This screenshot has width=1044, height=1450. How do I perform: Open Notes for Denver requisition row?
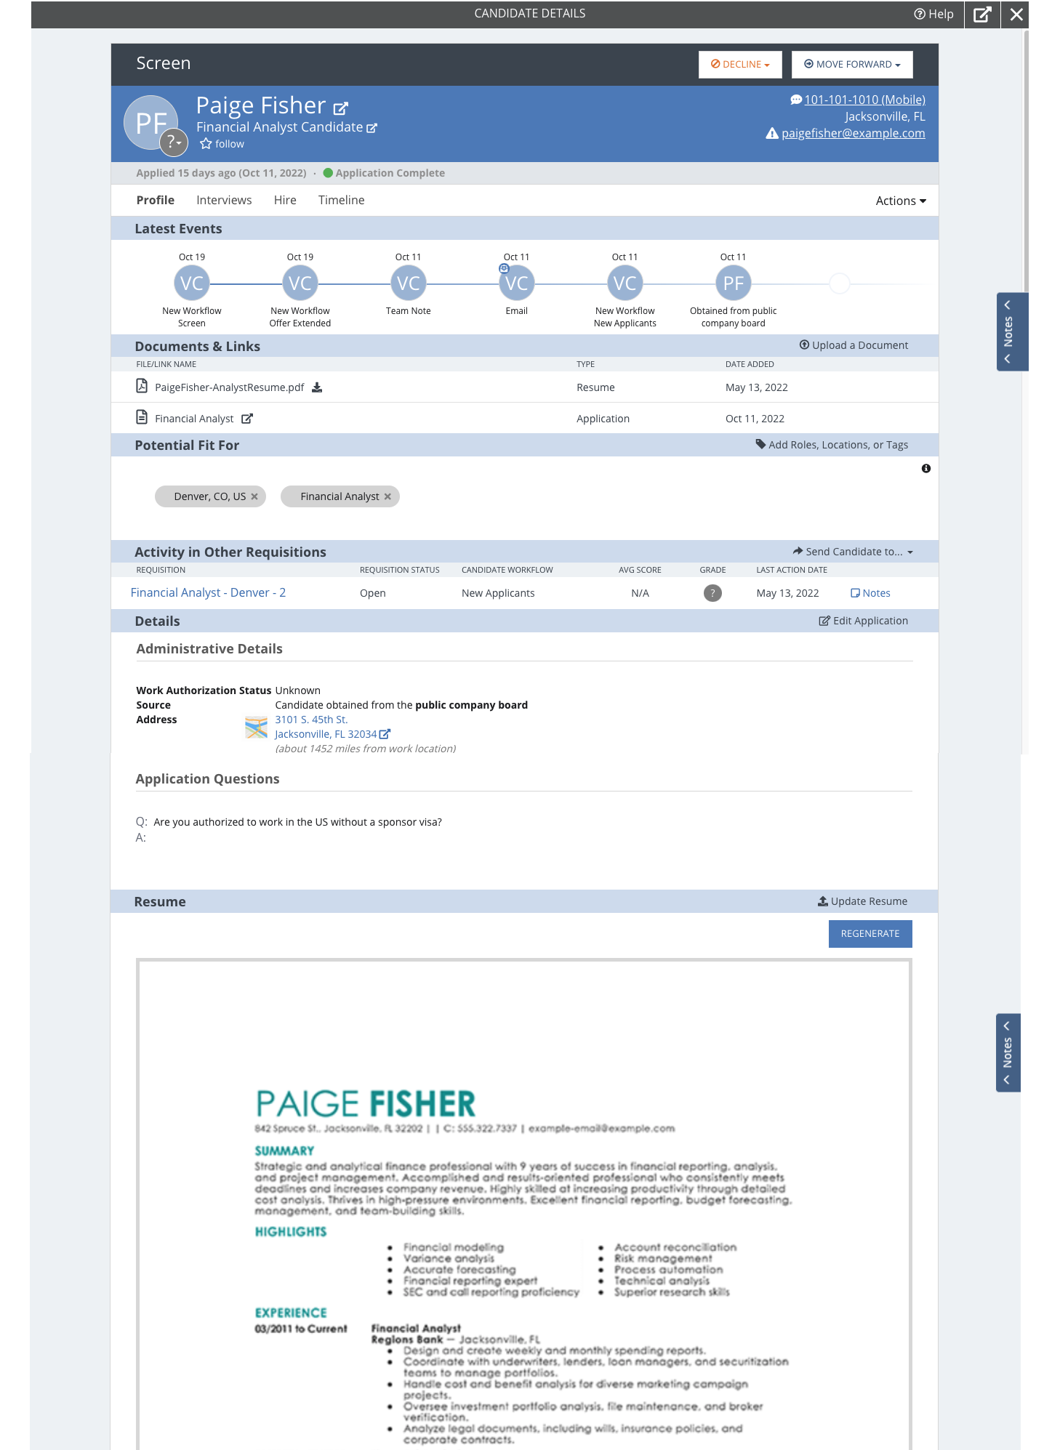point(870,593)
